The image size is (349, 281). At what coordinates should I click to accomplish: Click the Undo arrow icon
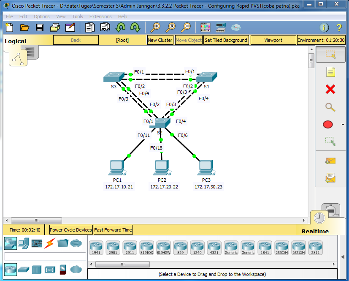(120, 27)
